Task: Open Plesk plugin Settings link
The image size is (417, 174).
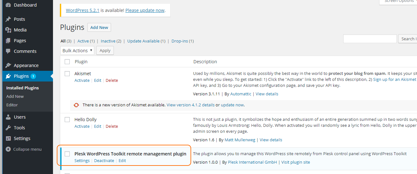Action: pos(82,160)
